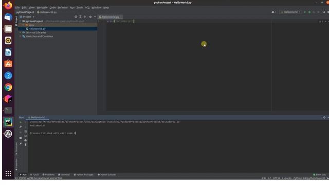Open Run panel settings gear
Screen dimensions: 329x185
[324, 118]
